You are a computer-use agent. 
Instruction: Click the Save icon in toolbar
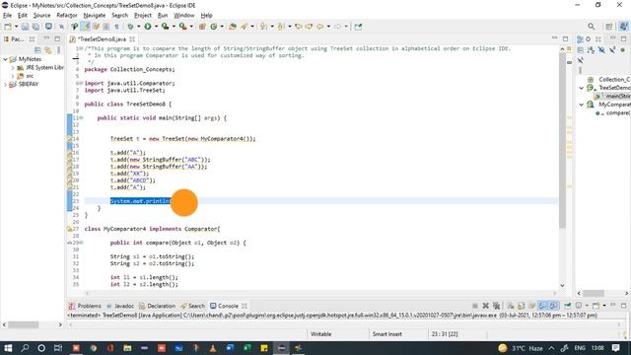[x=25, y=27]
